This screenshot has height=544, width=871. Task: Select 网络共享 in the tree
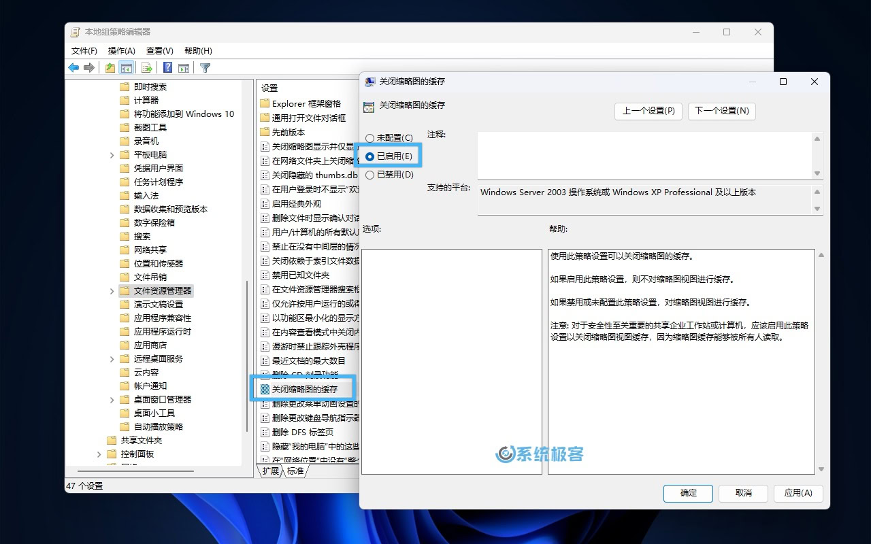coord(150,250)
